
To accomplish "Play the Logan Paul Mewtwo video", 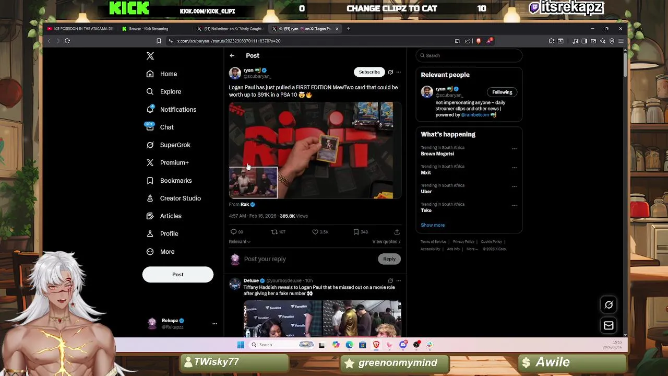I will 315,150.
